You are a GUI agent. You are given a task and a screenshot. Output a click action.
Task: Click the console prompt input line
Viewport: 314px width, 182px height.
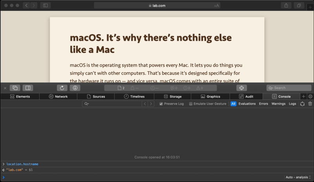tap(142, 177)
